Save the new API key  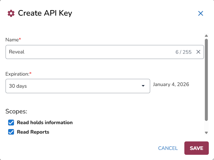[x=196, y=148]
